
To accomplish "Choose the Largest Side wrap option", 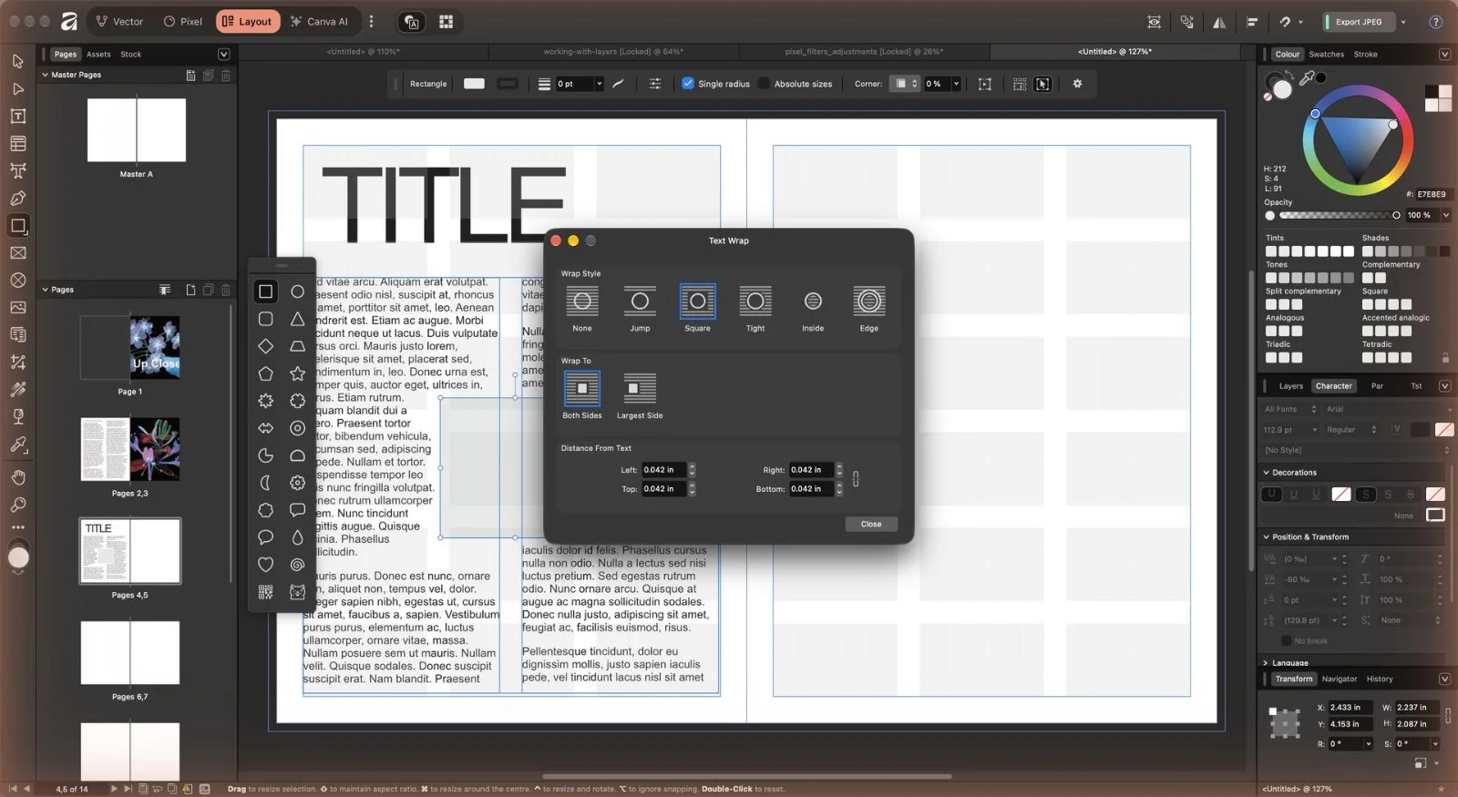I will point(640,395).
